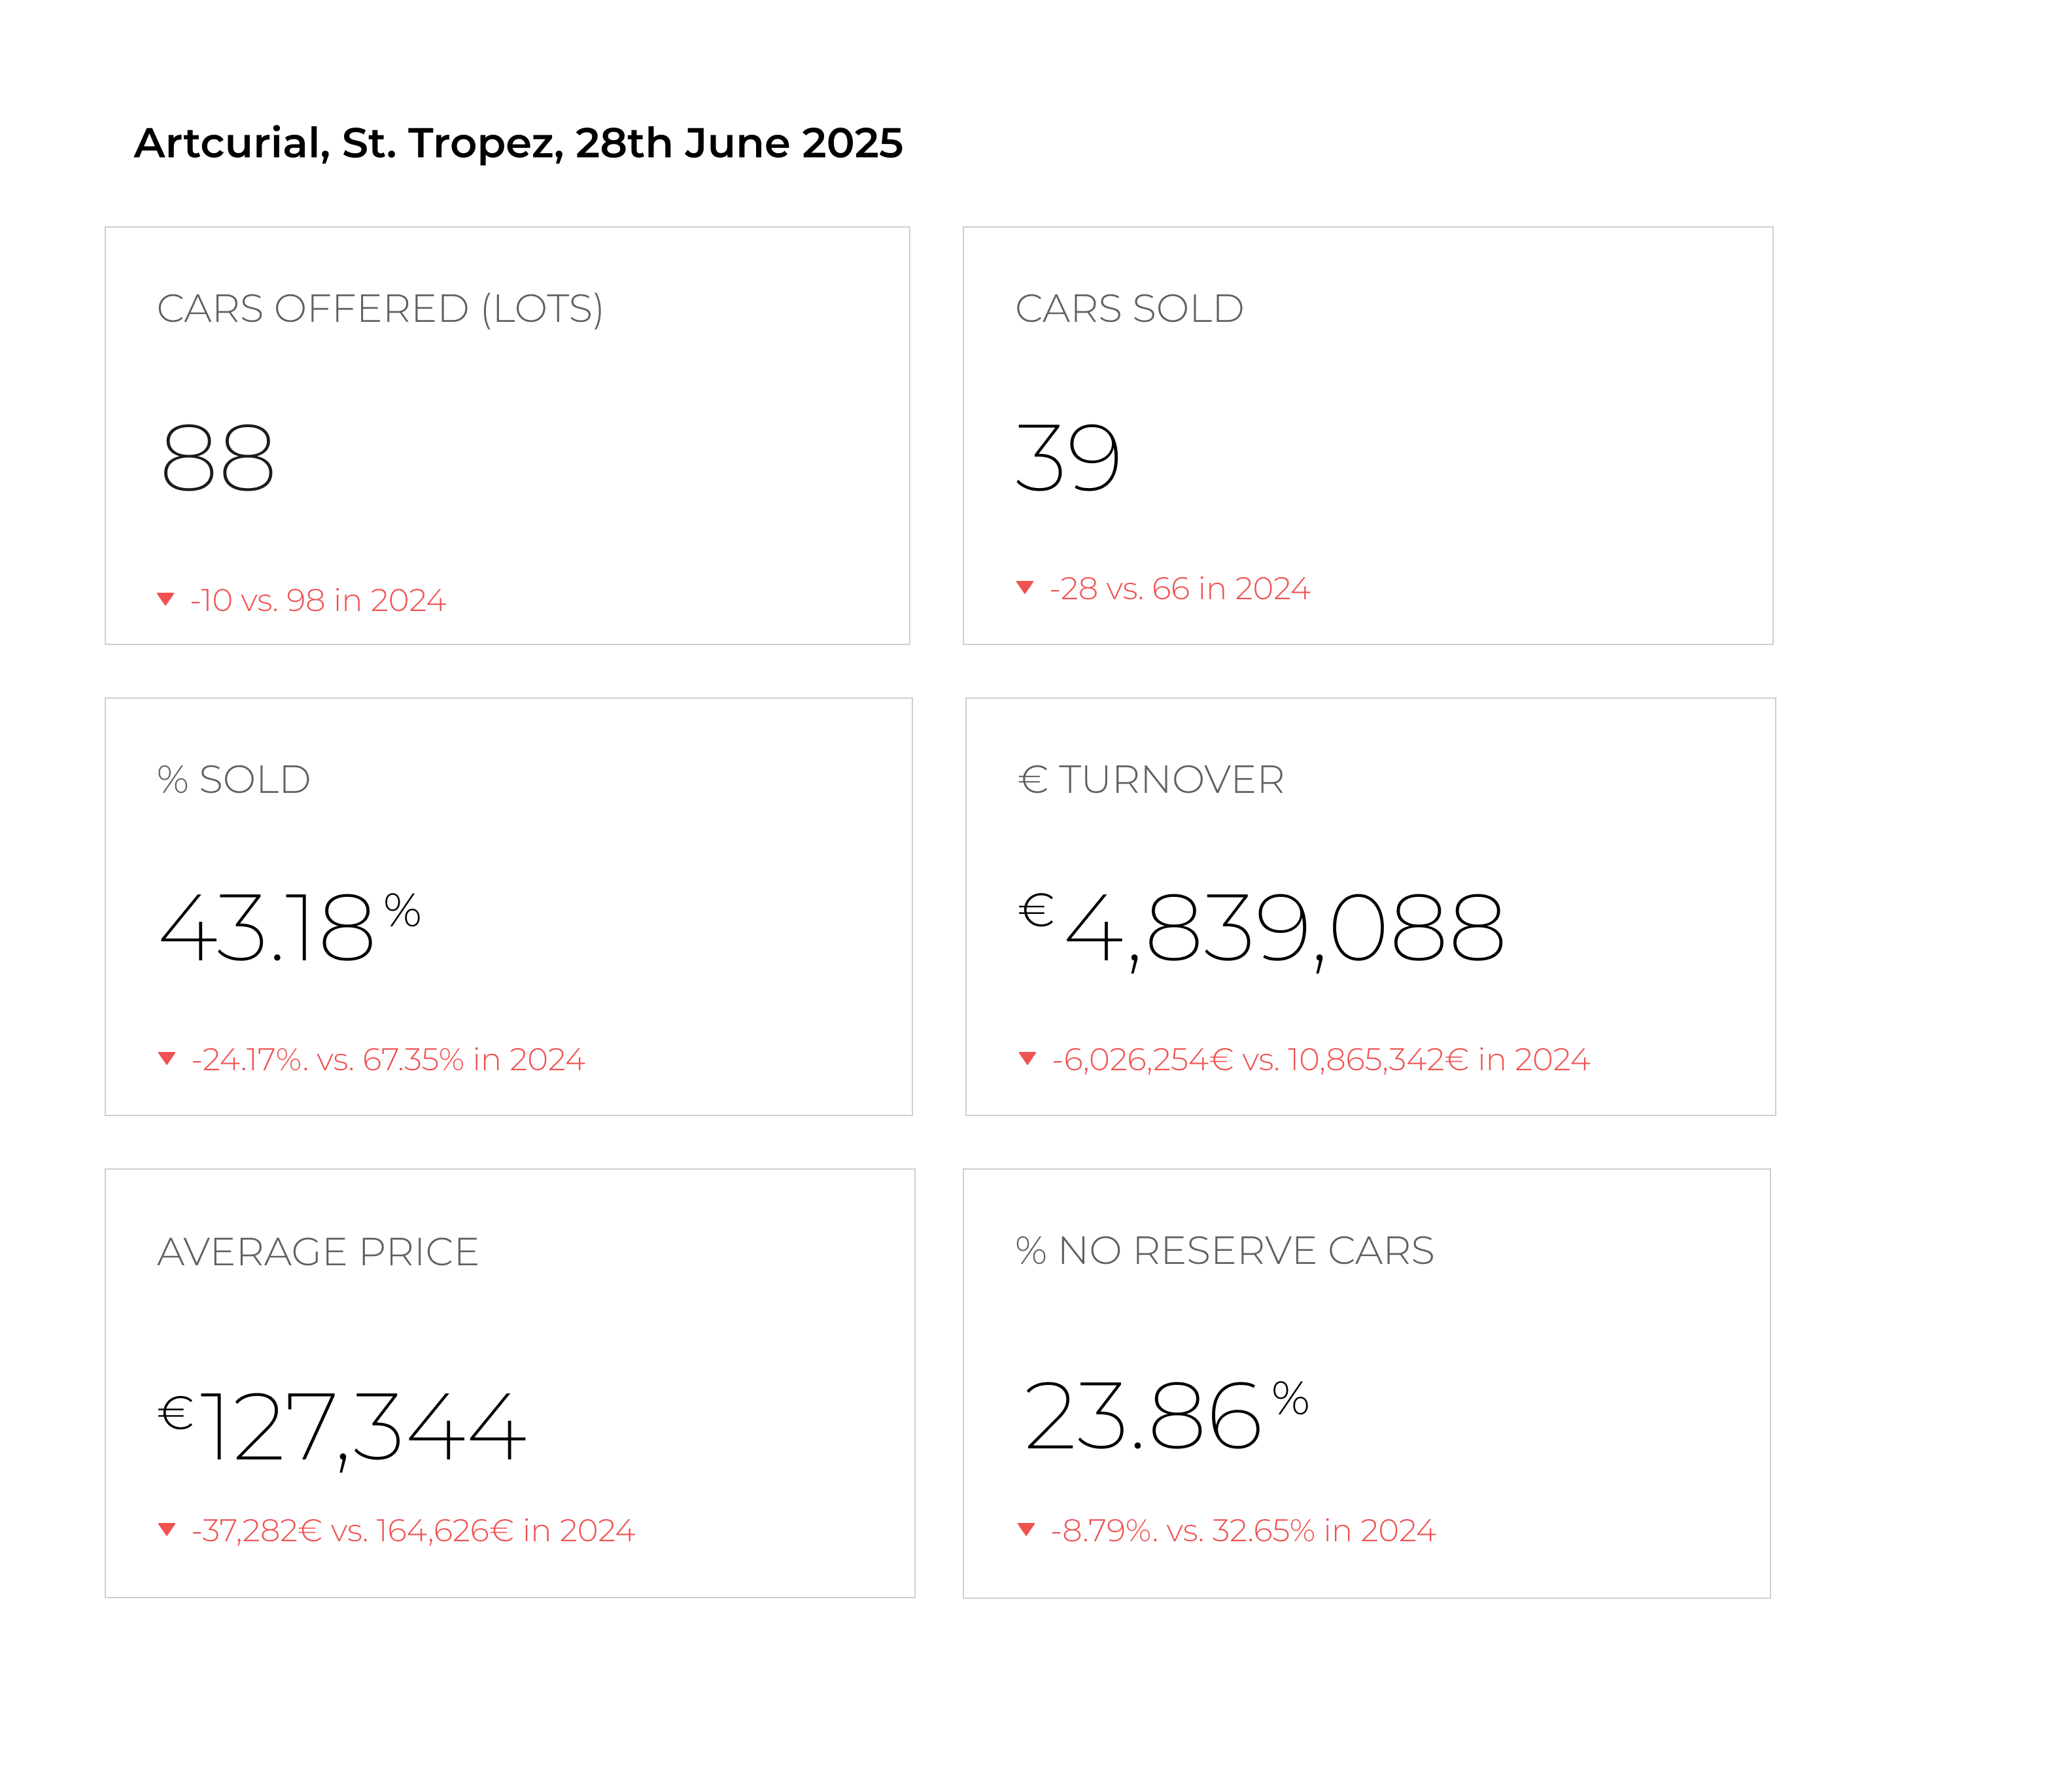Image resolution: width=2072 pixels, height=1782 pixels.
Task: Click the % SOLD label
Action: pos(234,780)
